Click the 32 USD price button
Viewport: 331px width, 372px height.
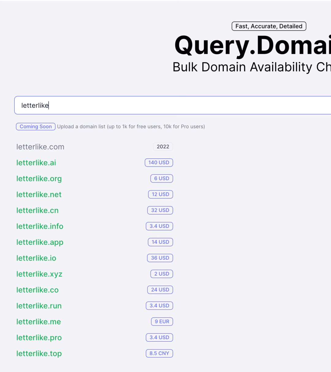pyautogui.click(x=160, y=210)
